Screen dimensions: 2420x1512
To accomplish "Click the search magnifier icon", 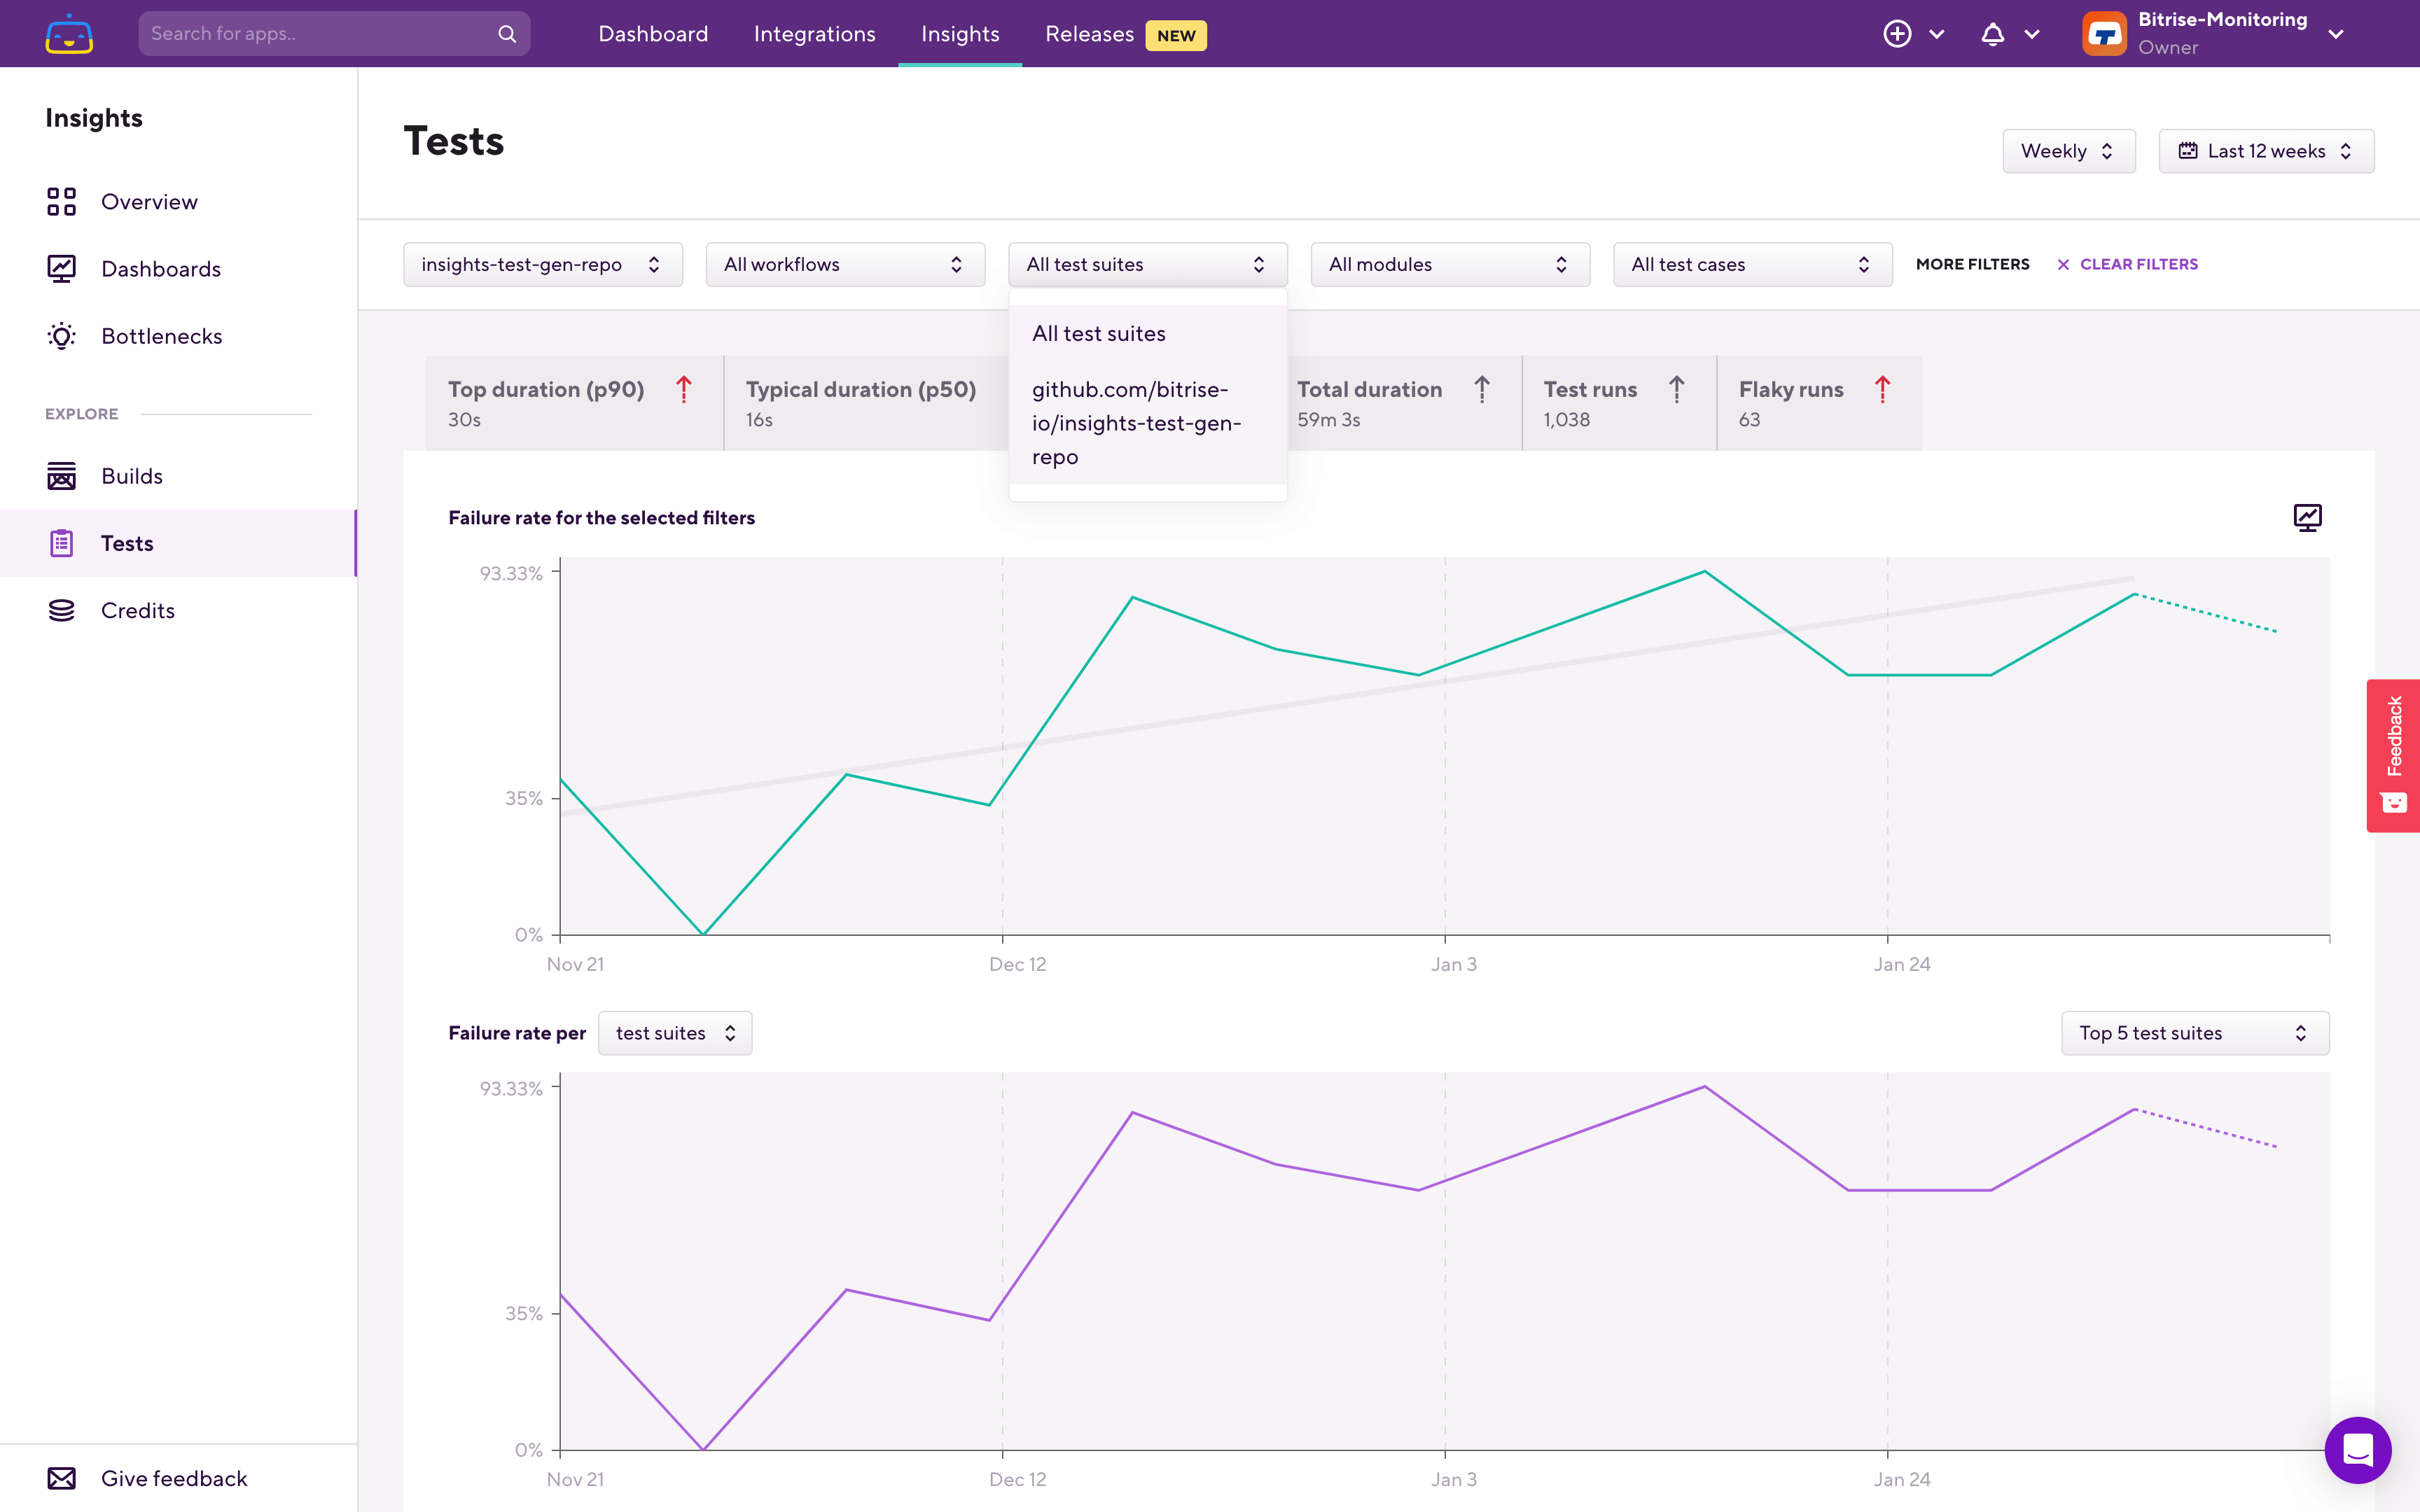I will 507,34.
